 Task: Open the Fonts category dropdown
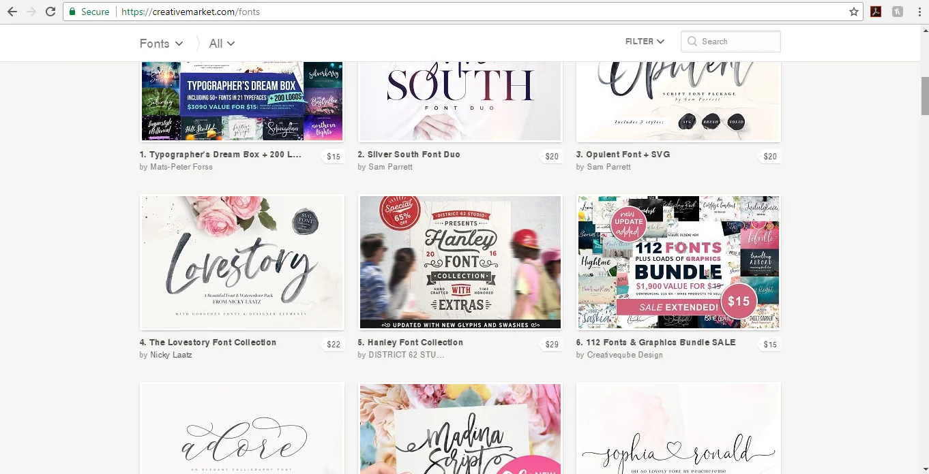coord(161,43)
